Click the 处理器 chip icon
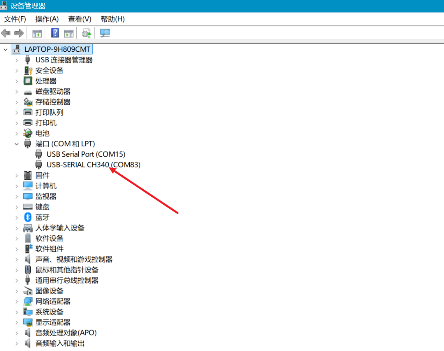The height and width of the screenshot is (351, 444). (x=28, y=81)
